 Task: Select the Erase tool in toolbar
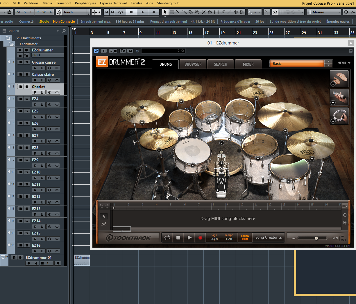(x=191, y=12)
